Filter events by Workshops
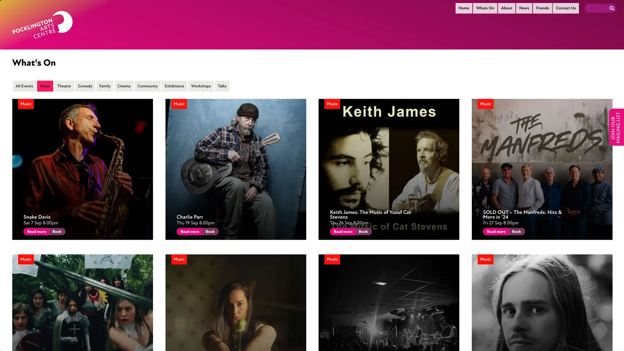This screenshot has height=351, width=624. point(201,86)
